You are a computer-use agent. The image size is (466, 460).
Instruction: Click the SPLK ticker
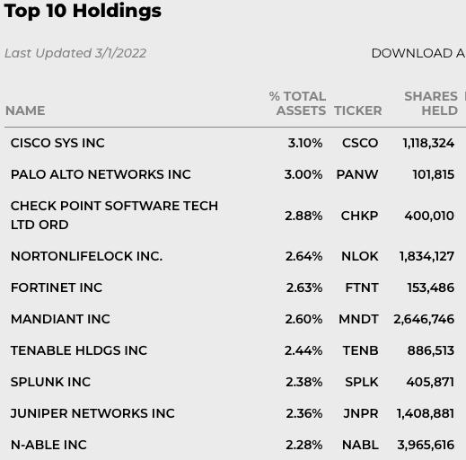point(362,382)
